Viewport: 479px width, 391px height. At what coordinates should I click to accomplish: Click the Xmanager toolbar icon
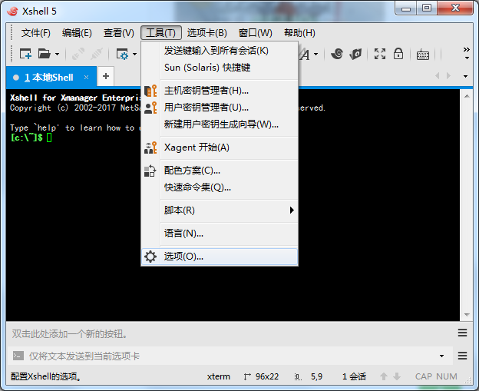(x=355, y=54)
